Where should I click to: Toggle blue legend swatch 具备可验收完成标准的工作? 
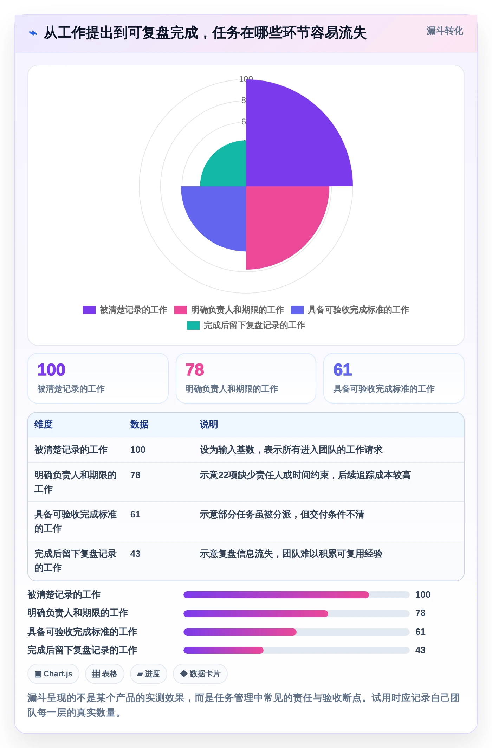297,310
